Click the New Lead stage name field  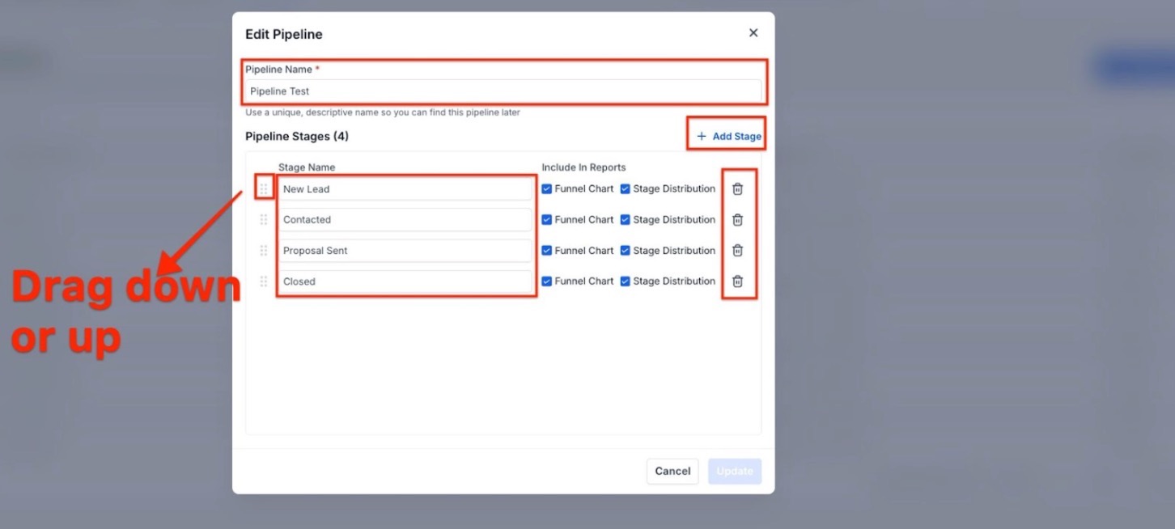point(405,189)
